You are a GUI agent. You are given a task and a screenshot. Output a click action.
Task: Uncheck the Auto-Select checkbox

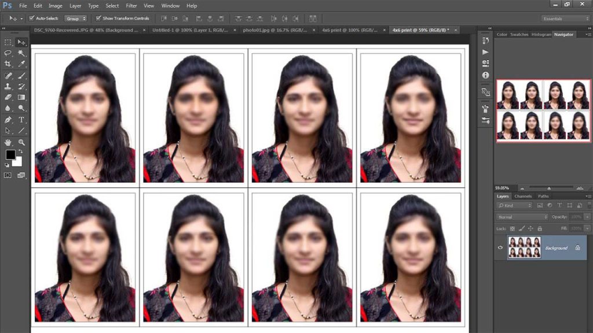[x=31, y=18]
